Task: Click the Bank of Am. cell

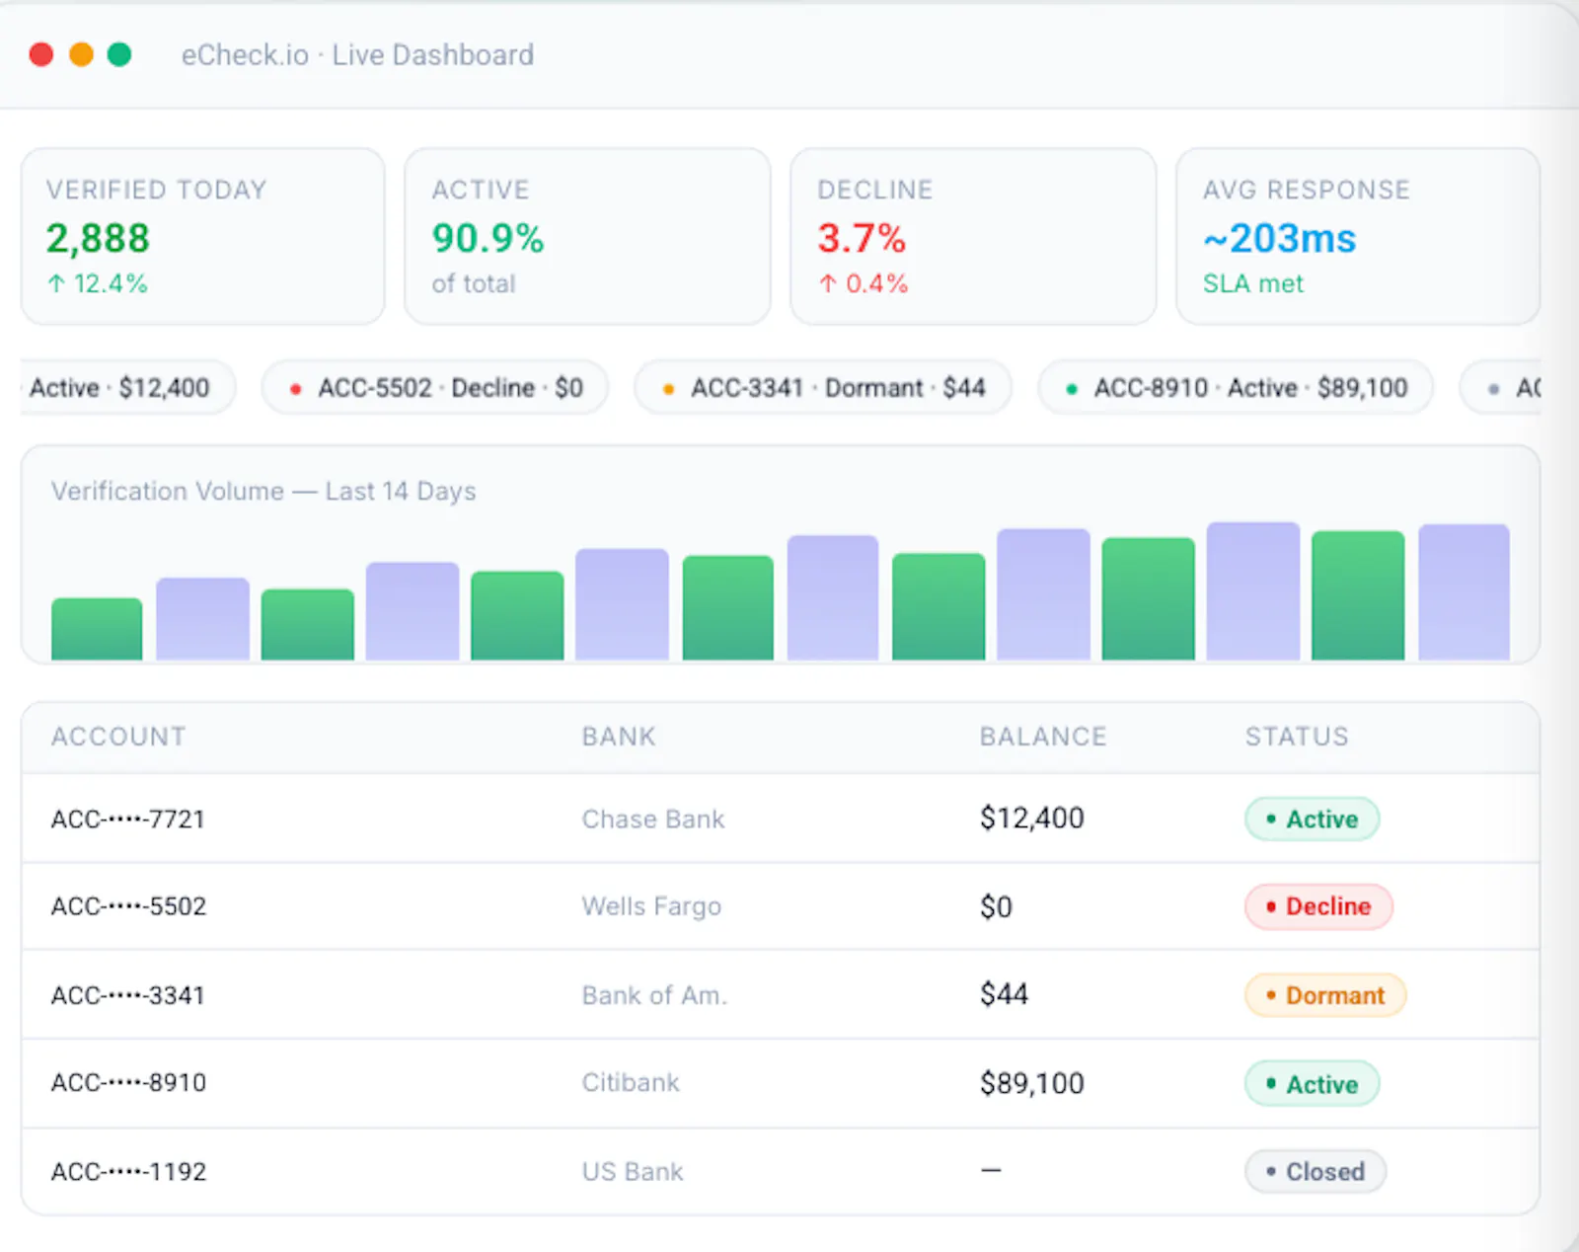Action: (x=654, y=995)
